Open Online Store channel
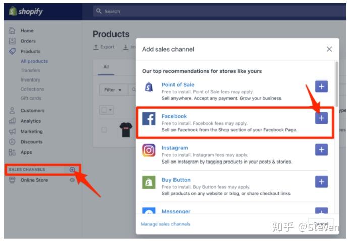The height and width of the screenshot is (241, 348). (34, 180)
